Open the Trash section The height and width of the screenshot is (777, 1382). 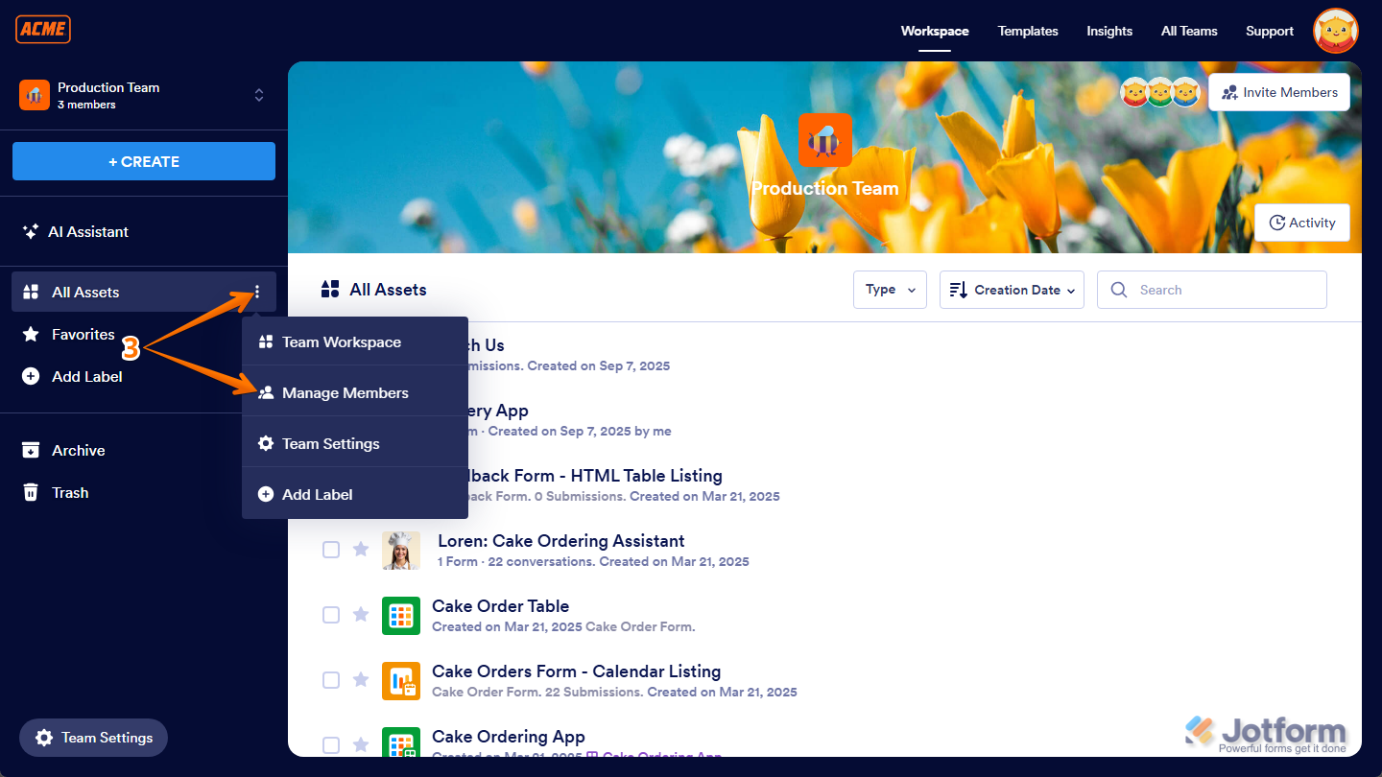coord(68,492)
